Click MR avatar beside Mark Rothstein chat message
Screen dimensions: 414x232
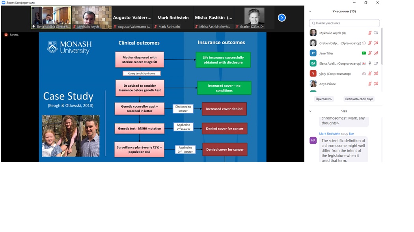pyautogui.click(x=313, y=140)
